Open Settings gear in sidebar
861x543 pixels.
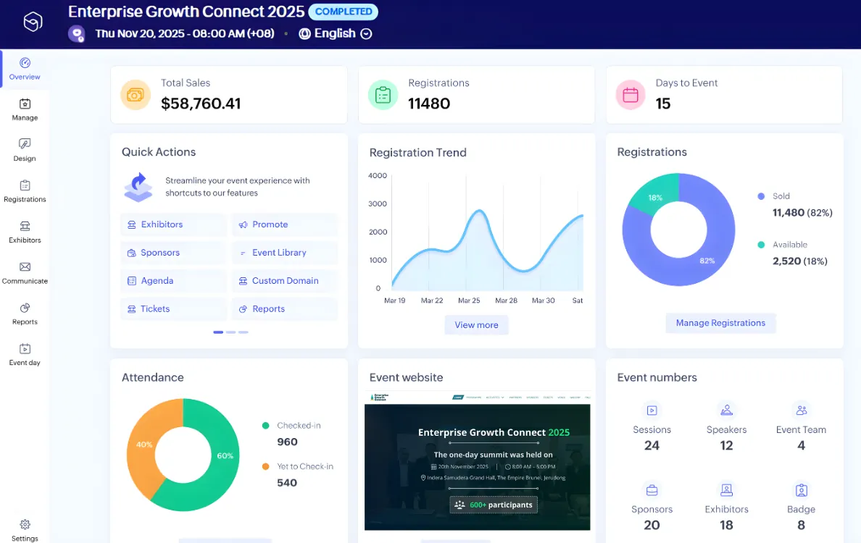(25, 525)
